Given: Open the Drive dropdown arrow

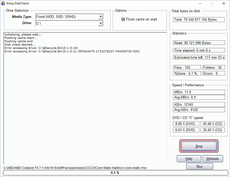Looking at the screenshot, I should pyautogui.click(x=101, y=23).
